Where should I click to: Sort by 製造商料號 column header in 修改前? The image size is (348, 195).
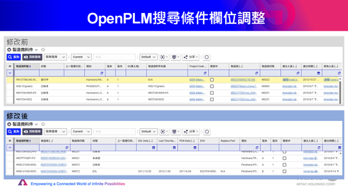[27, 66]
